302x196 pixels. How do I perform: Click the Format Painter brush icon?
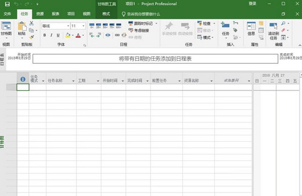[x=31, y=37]
